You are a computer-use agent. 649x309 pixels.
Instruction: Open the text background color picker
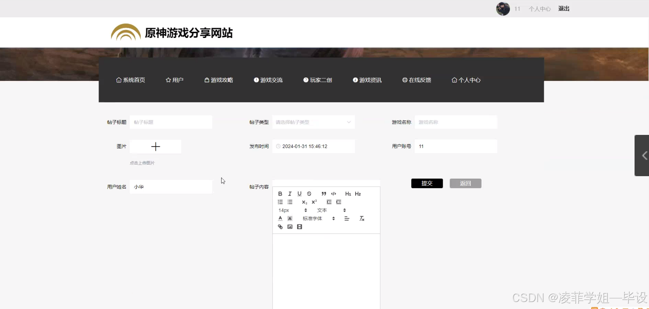[x=290, y=219]
